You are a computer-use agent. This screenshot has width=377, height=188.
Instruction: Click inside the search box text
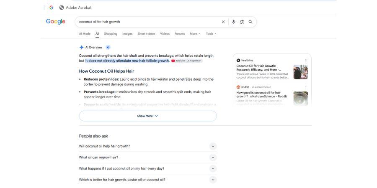click(x=100, y=22)
